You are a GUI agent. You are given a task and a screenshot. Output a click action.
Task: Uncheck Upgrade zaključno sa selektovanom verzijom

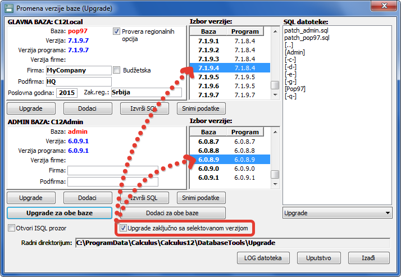123,228
